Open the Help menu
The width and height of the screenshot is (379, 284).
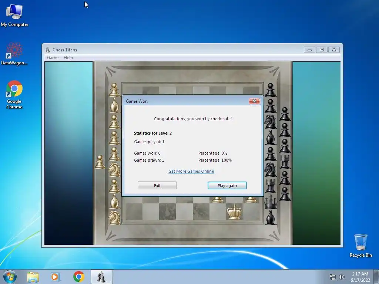point(68,57)
